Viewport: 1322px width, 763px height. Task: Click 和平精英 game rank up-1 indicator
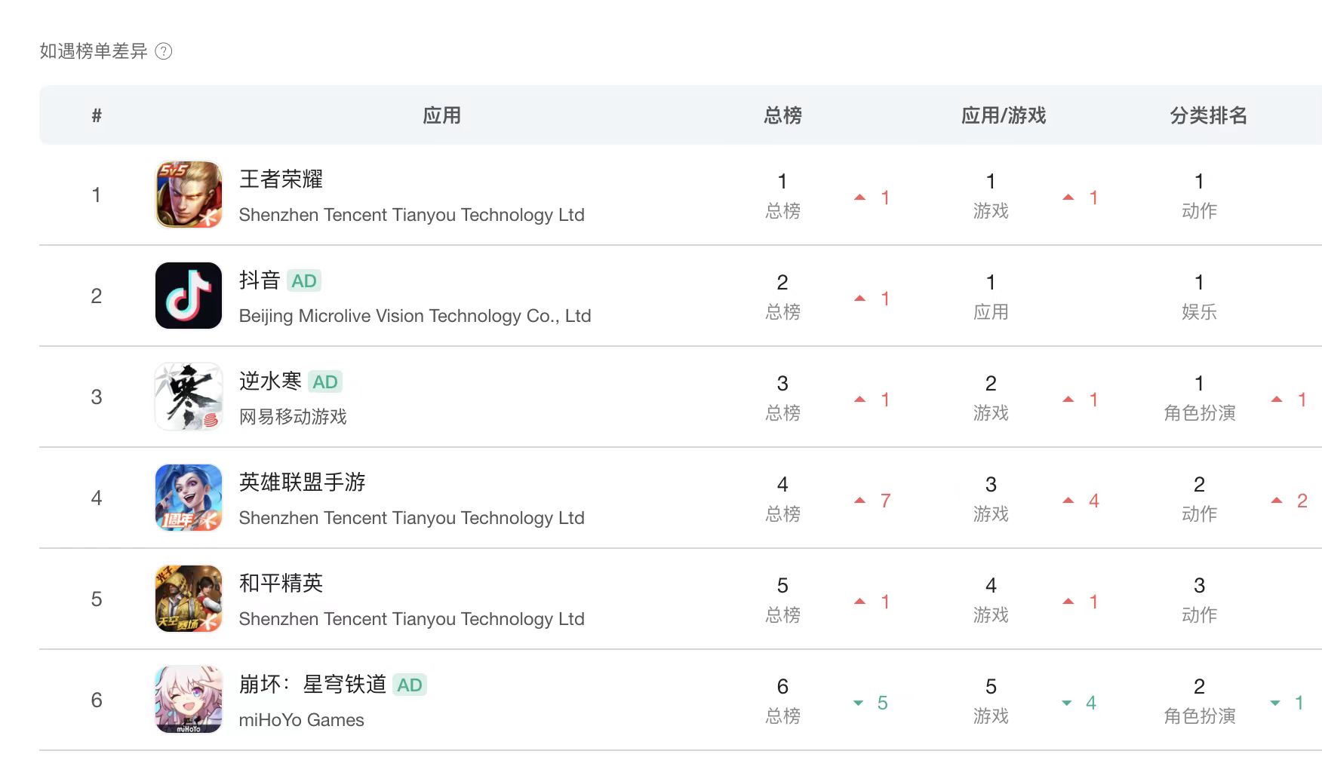click(1081, 602)
